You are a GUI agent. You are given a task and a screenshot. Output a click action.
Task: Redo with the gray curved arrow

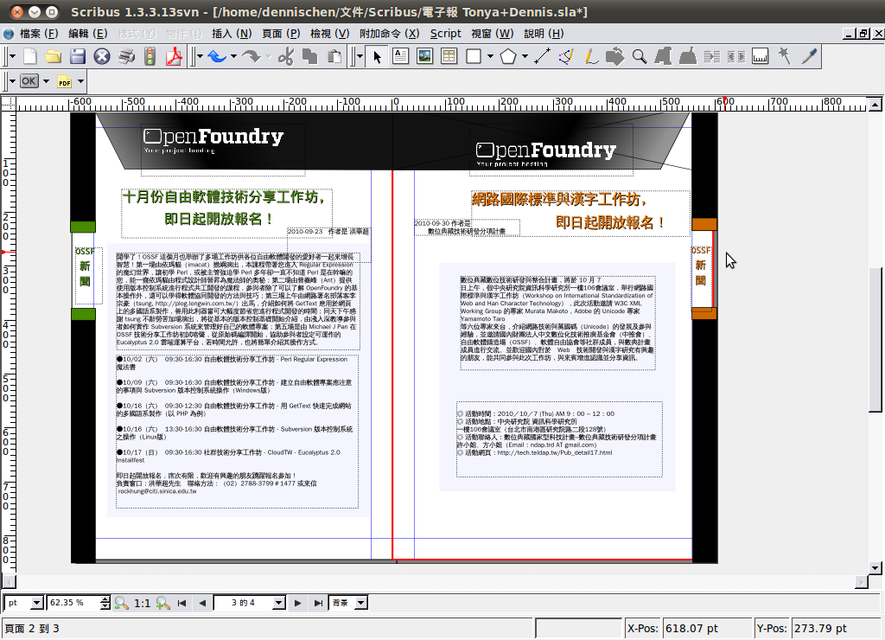tap(251, 56)
